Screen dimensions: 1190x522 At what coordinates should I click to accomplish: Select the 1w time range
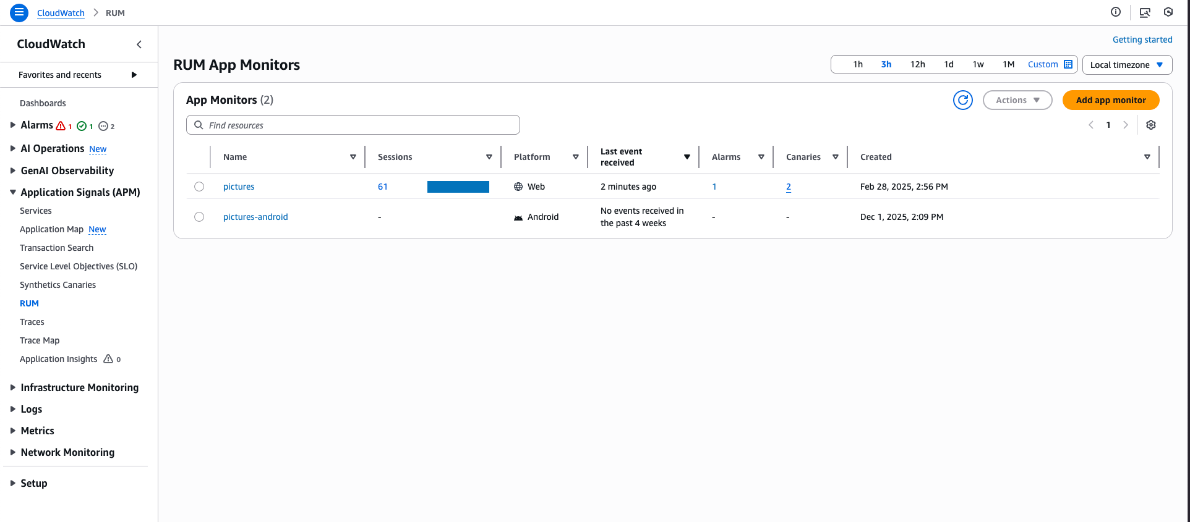[978, 64]
